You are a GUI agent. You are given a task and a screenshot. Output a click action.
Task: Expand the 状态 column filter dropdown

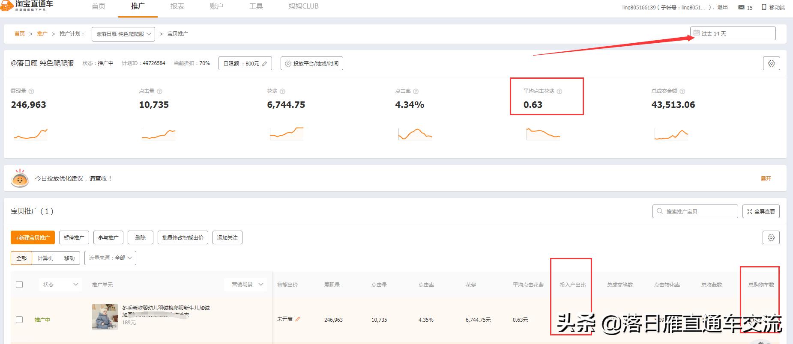(60, 285)
